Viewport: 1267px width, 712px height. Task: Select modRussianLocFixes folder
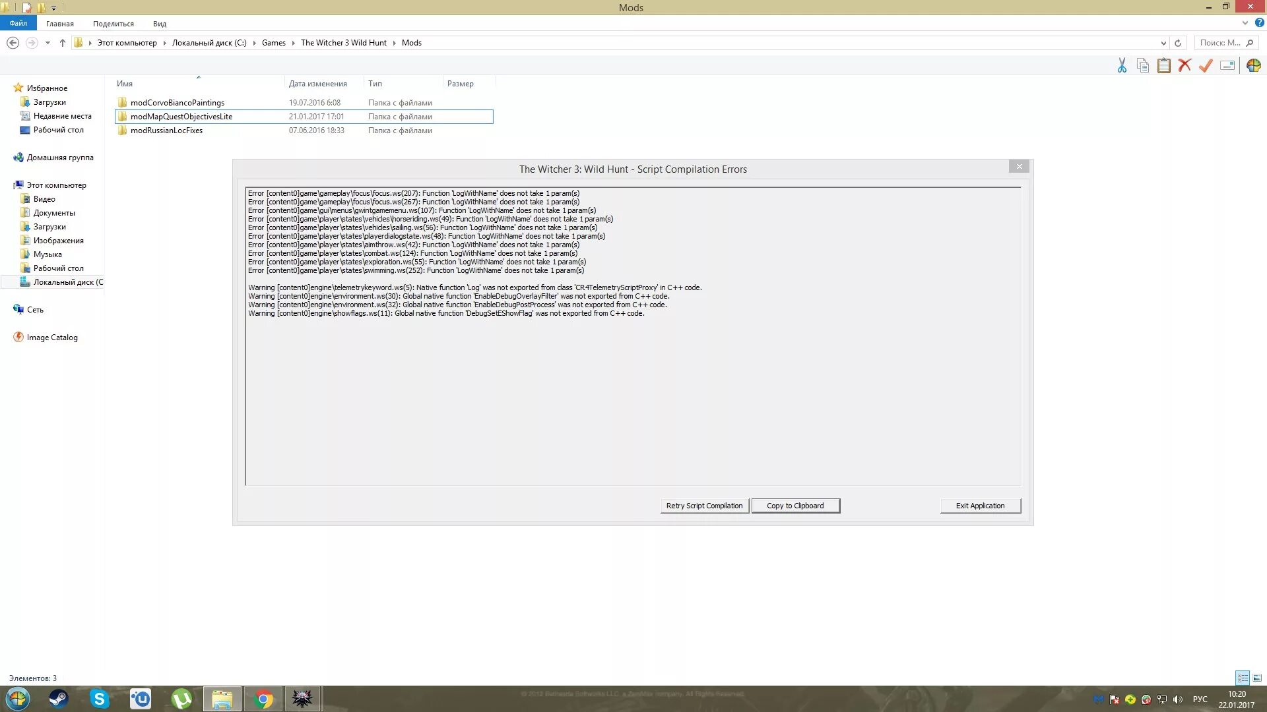pyautogui.click(x=166, y=129)
